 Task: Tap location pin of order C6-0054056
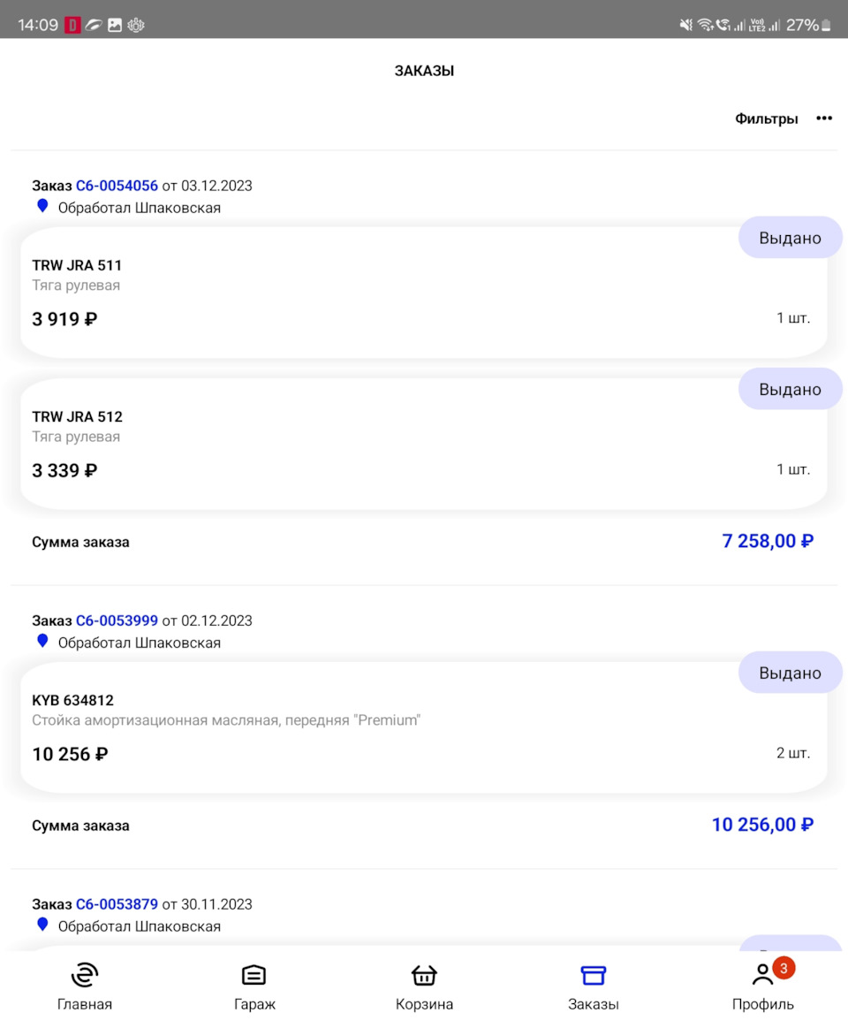click(x=42, y=206)
